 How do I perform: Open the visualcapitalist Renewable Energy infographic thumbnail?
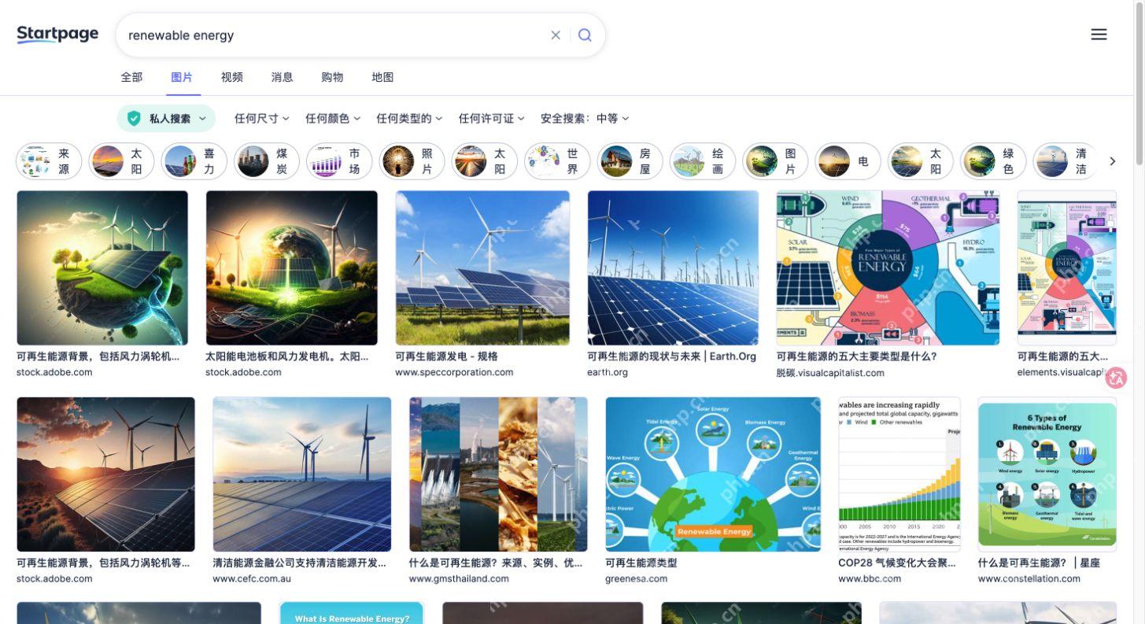pyautogui.click(x=888, y=268)
